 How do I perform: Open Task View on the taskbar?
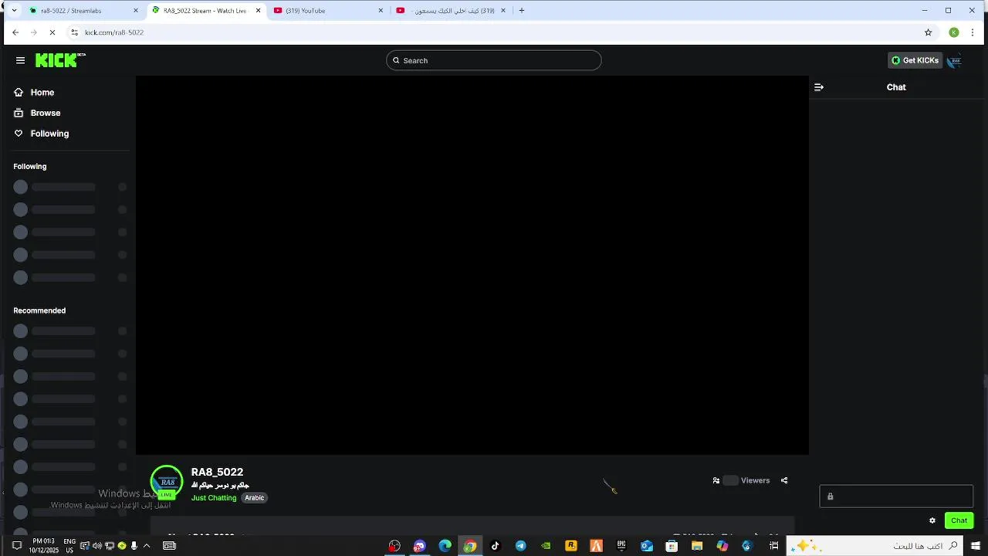pos(773,546)
